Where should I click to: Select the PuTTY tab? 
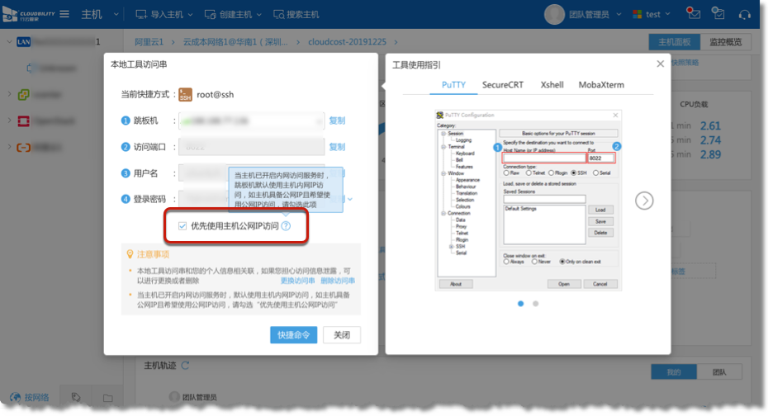tap(453, 85)
